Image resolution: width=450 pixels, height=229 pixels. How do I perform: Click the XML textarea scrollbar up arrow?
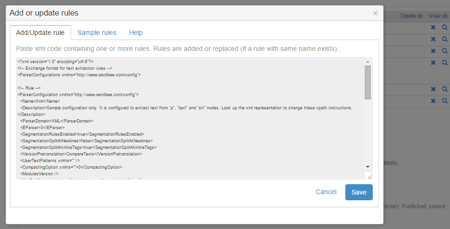pos(368,62)
